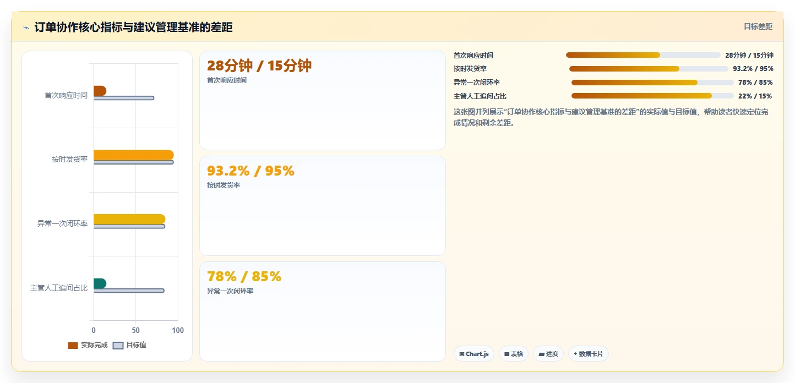
Task: Click the 按时发货率 progress bar
Action: 649,69
